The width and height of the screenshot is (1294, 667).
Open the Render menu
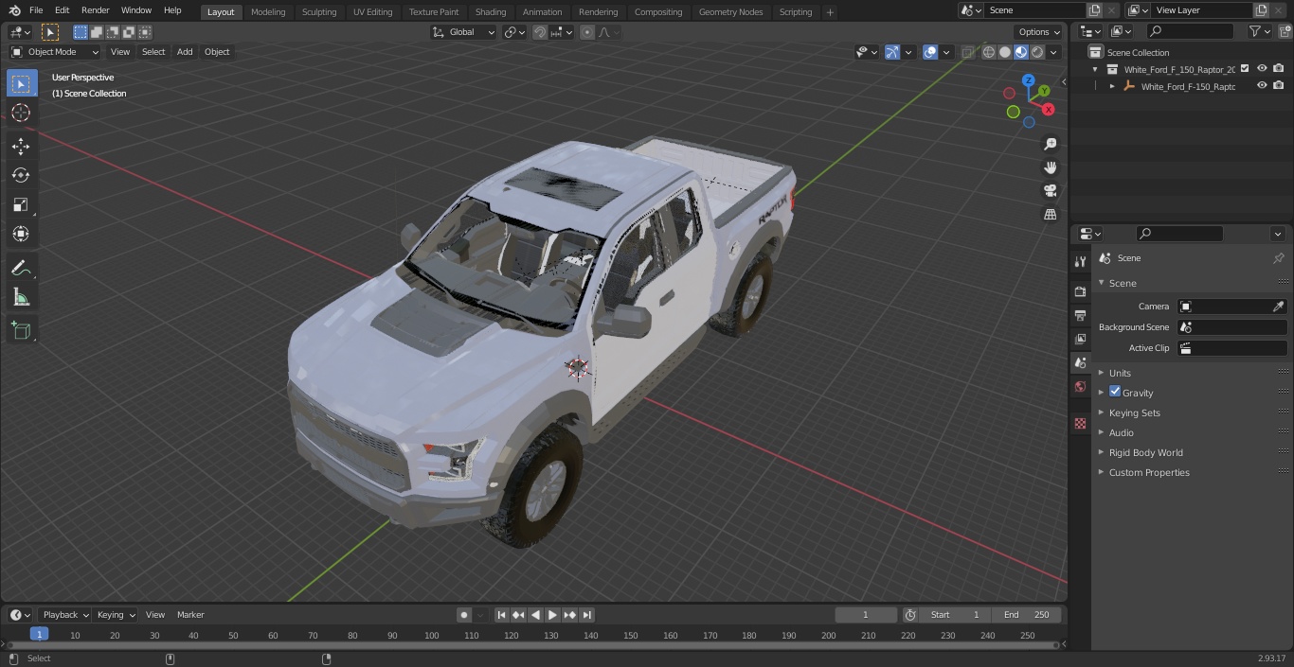pyautogui.click(x=96, y=10)
